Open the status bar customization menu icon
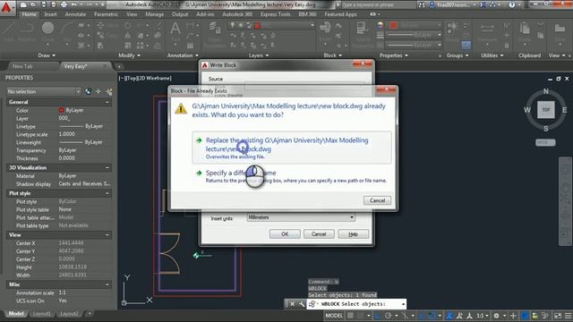This screenshot has height=322, width=573. 569,316
